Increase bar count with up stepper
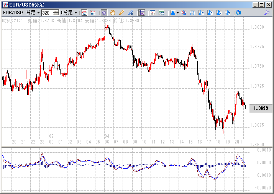This screenshot has height=194, width=274. (x=56, y=11)
